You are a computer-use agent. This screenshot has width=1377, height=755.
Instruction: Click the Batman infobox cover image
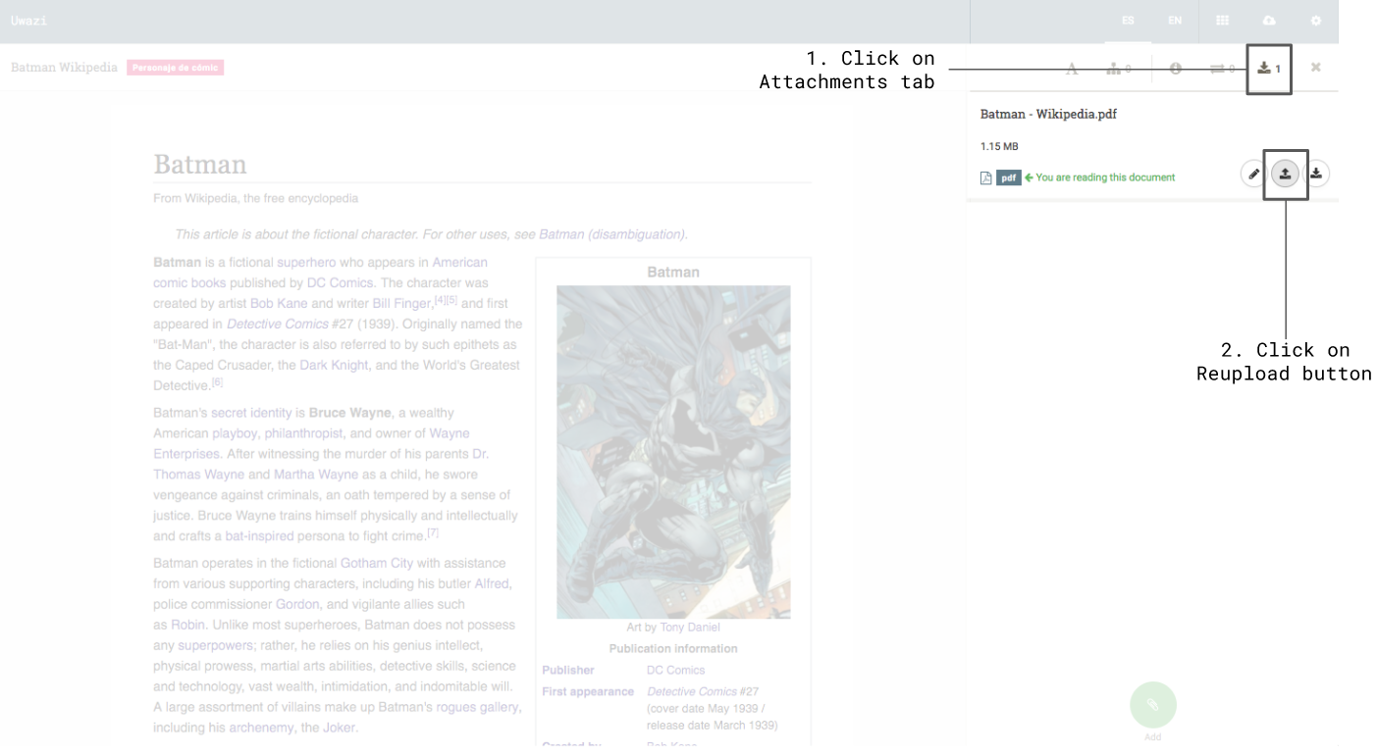[673, 452]
